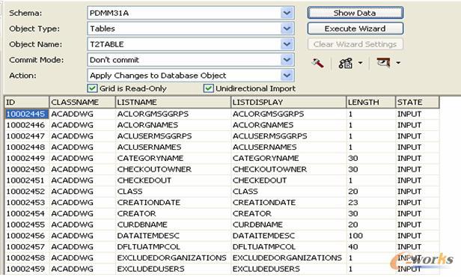Click the tree structure toolbar icon

345,63
